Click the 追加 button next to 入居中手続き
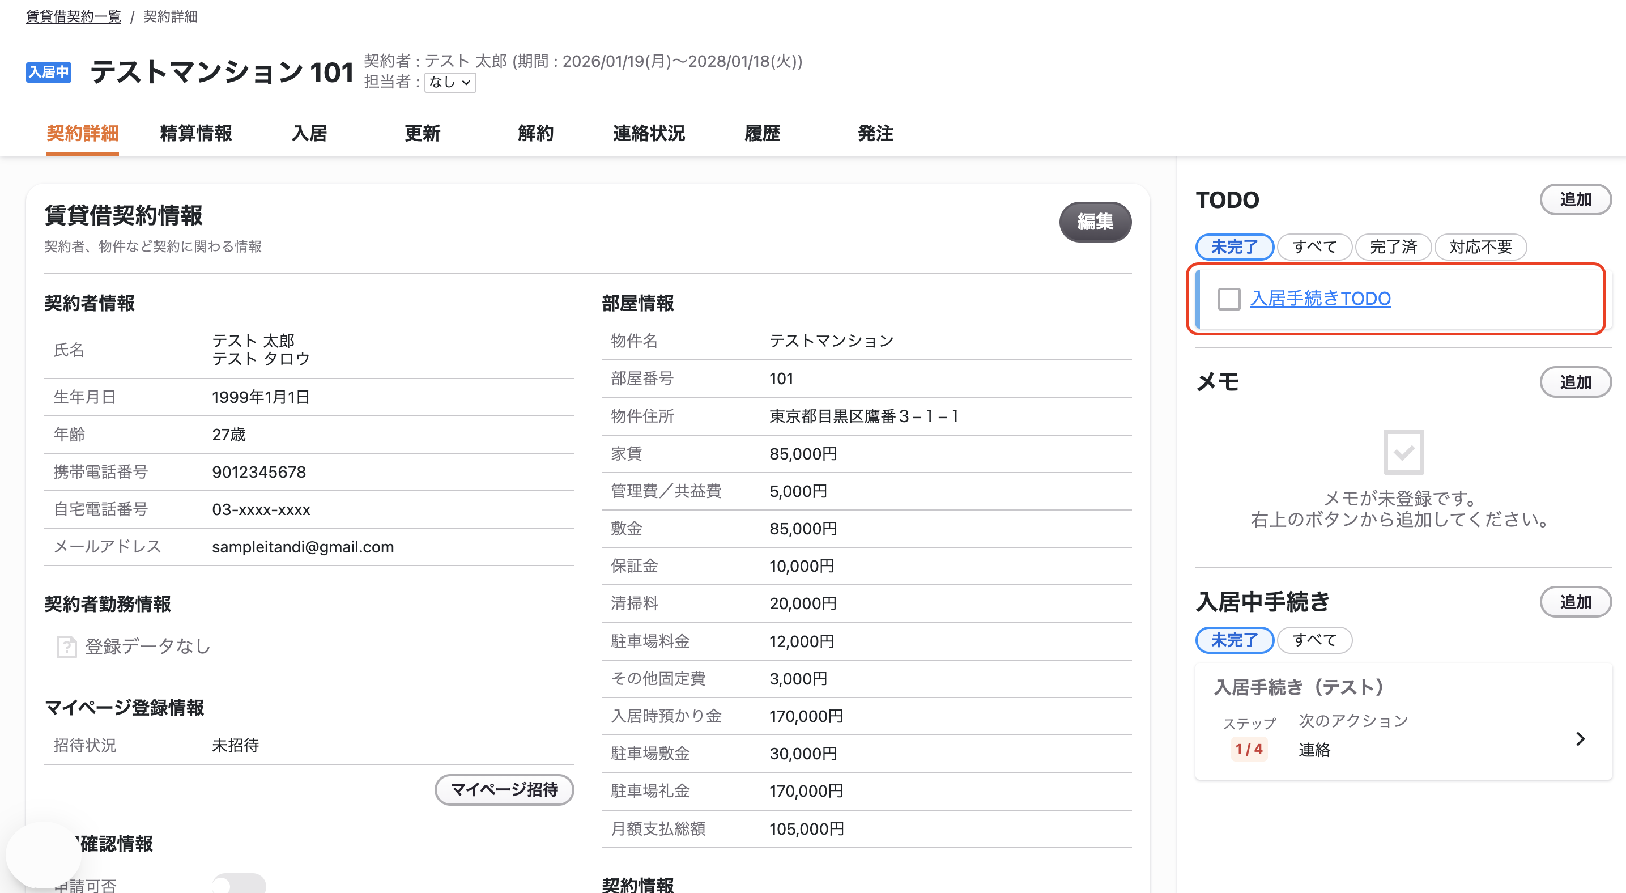The height and width of the screenshot is (893, 1626). [x=1576, y=602]
